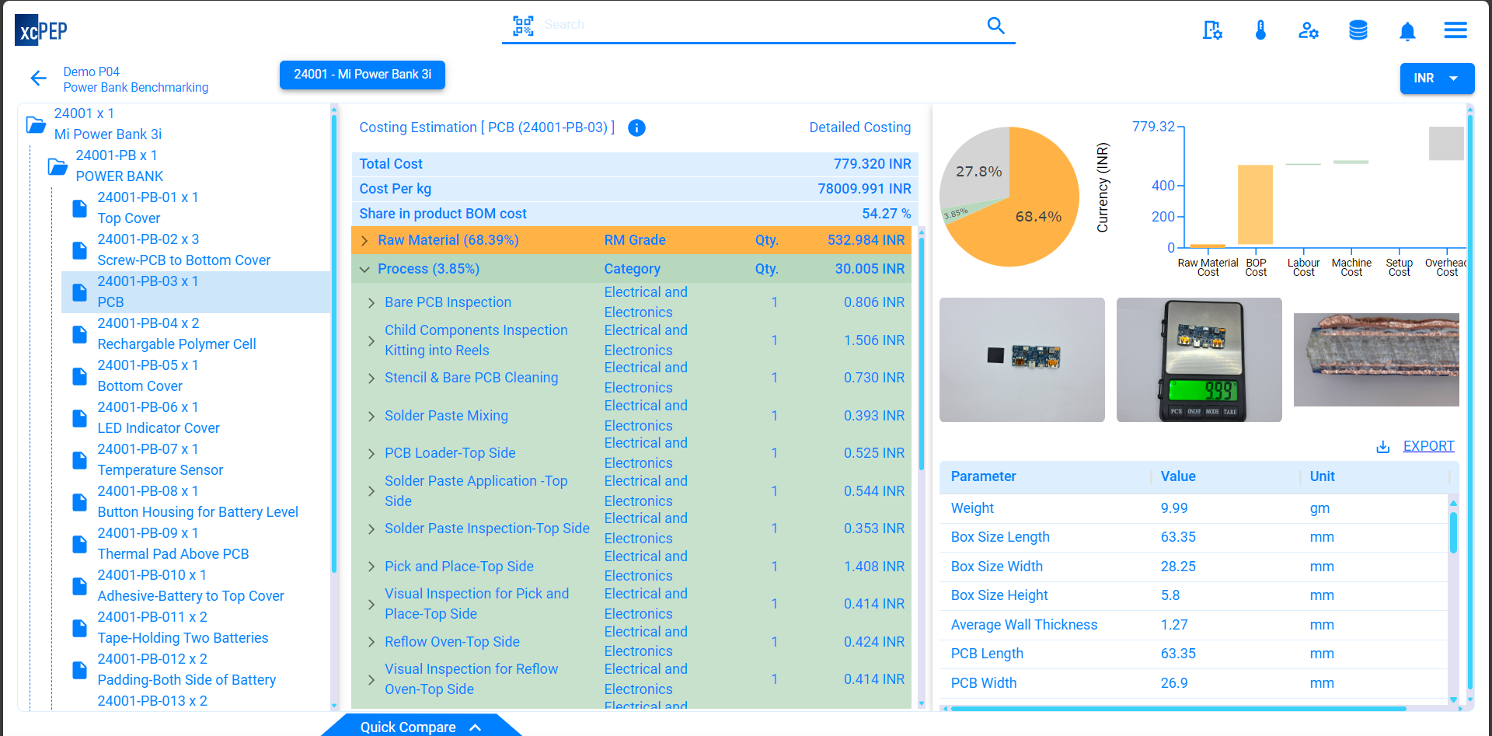
Task: Open the hamburger menu
Action: [1455, 30]
